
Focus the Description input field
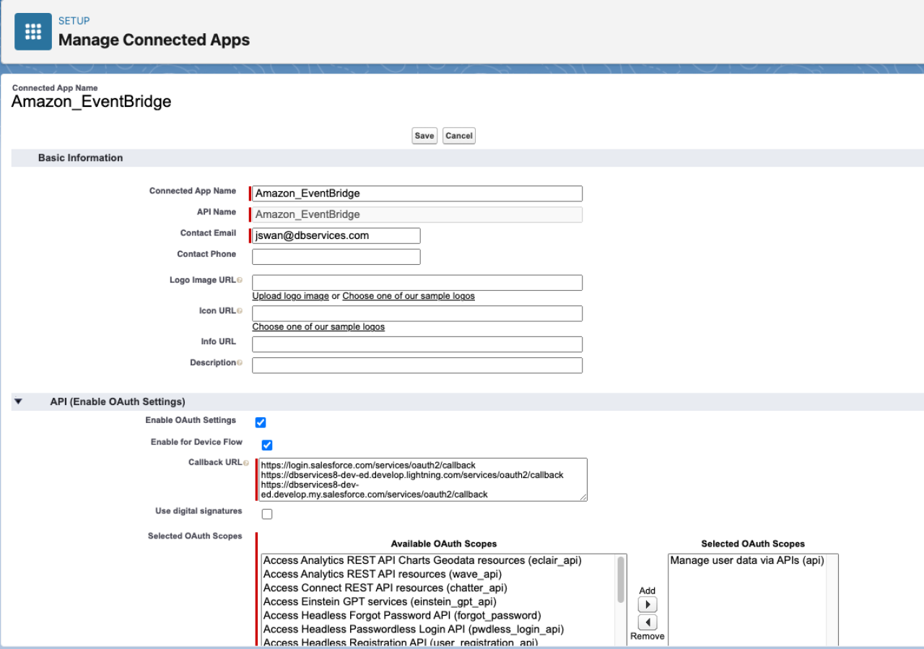(x=417, y=365)
